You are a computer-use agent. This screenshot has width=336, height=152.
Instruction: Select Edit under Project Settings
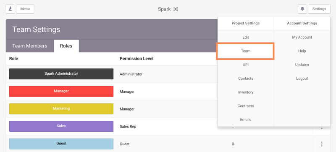[x=246, y=37]
